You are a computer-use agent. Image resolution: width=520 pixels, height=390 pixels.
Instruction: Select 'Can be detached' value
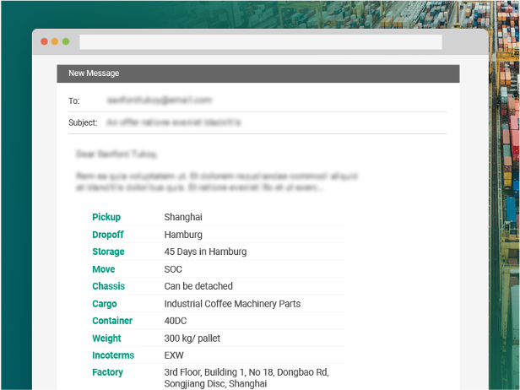tap(198, 286)
